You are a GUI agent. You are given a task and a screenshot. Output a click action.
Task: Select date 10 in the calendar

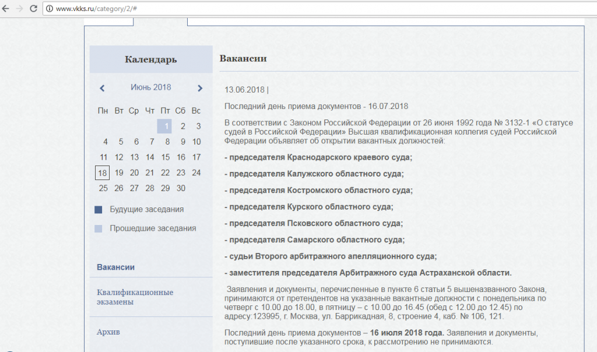pos(196,142)
